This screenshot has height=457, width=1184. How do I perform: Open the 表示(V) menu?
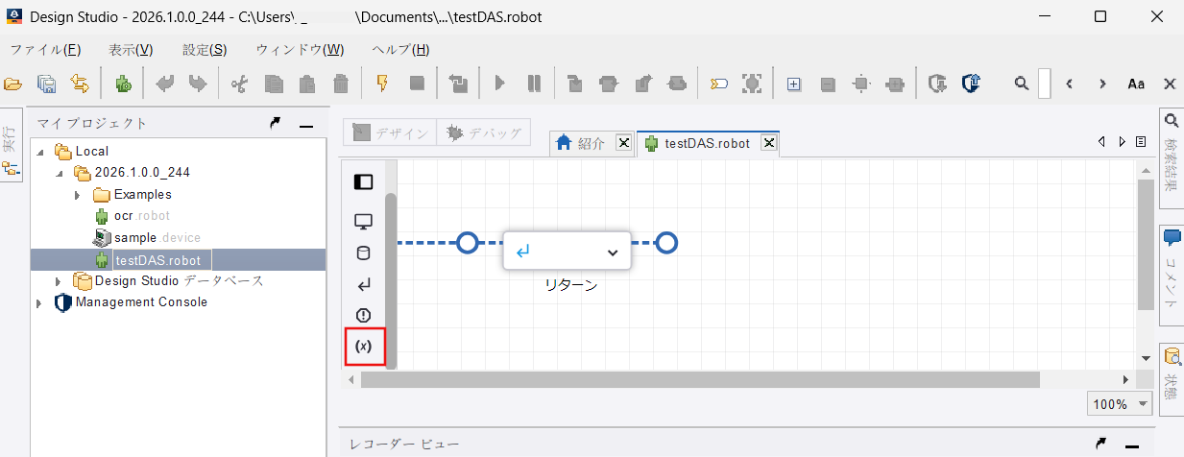131,49
